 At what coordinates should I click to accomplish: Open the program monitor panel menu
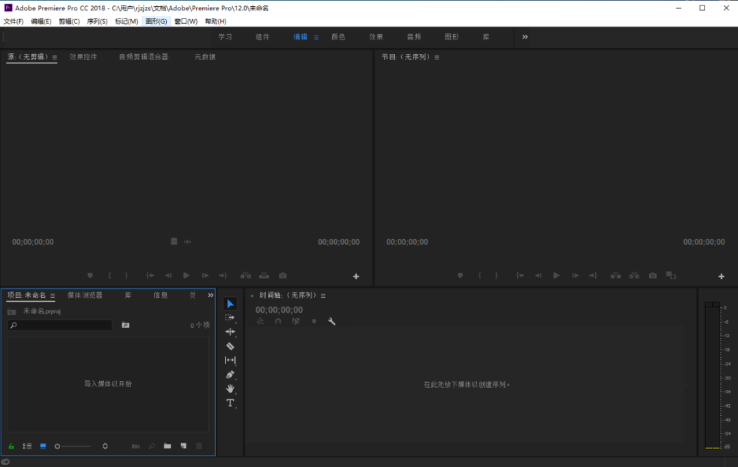[437, 57]
